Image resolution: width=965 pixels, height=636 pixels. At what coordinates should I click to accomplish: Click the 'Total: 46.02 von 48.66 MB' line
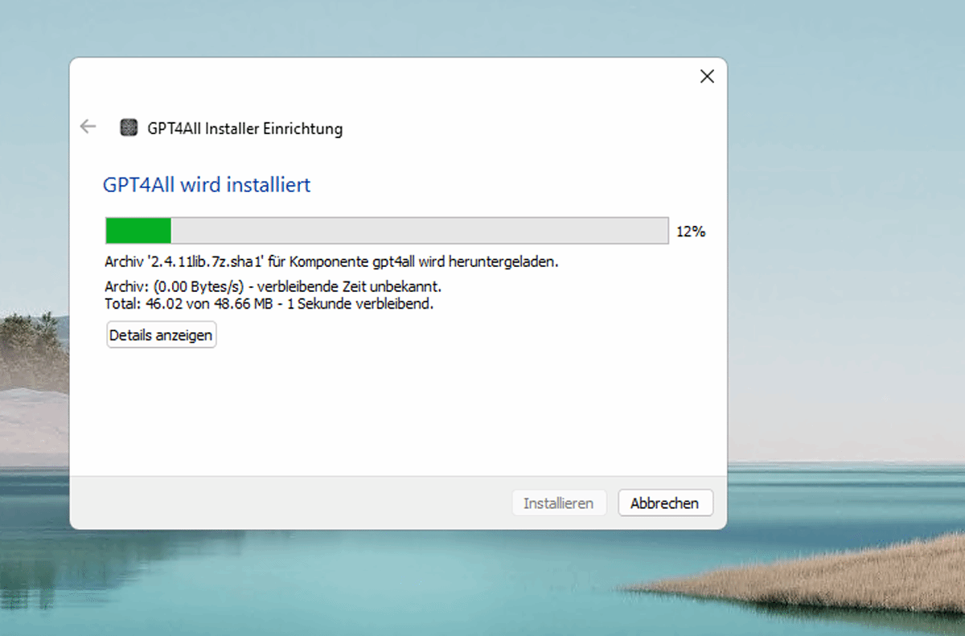pyautogui.click(x=269, y=304)
